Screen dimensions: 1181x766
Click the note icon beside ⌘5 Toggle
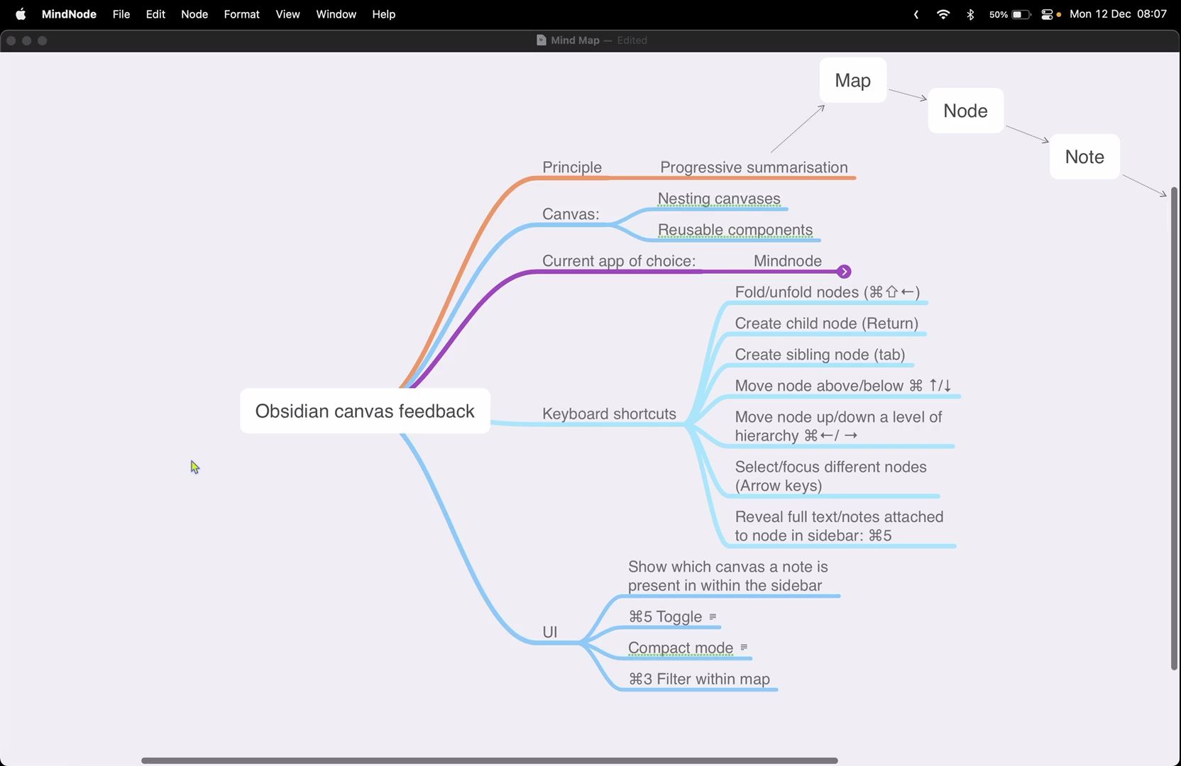click(x=713, y=617)
